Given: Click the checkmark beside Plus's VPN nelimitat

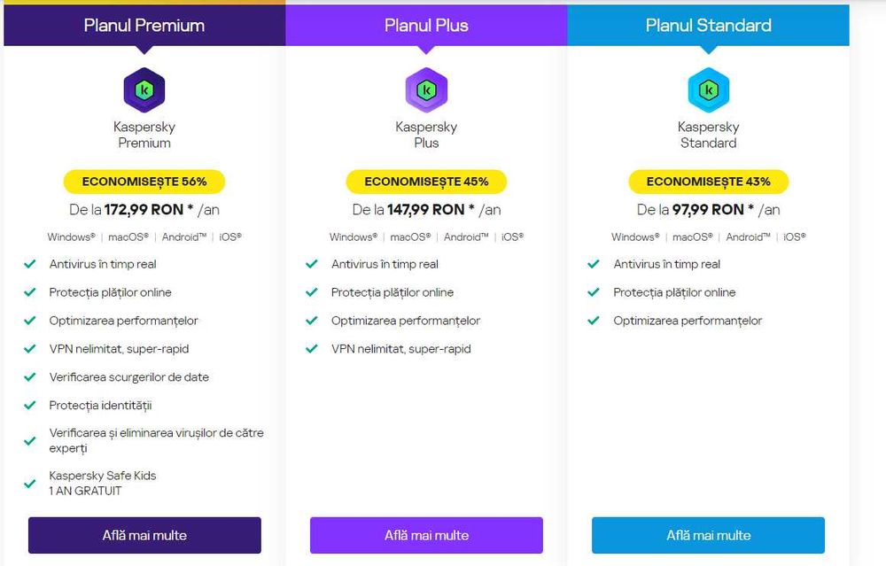Looking at the screenshot, I should click(x=312, y=349).
